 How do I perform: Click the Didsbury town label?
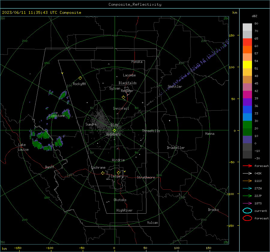point(113,134)
